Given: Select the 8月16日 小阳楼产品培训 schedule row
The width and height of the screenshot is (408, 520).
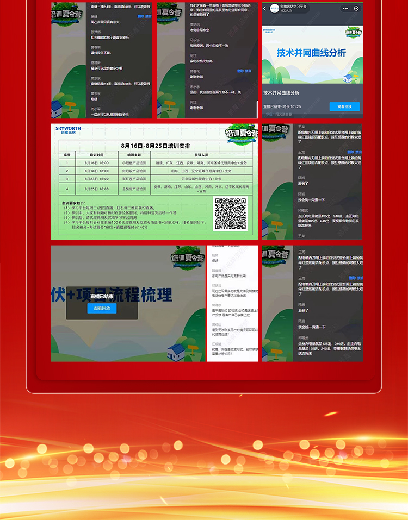Looking at the screenshot, I should click(156, 162).
